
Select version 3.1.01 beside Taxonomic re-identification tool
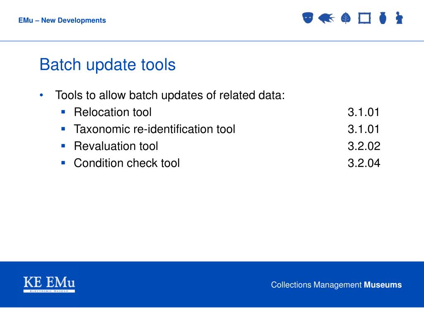(364, 129)
